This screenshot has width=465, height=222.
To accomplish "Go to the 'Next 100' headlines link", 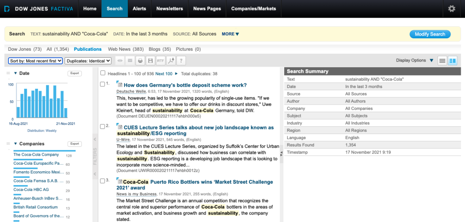I will (164, 74).
